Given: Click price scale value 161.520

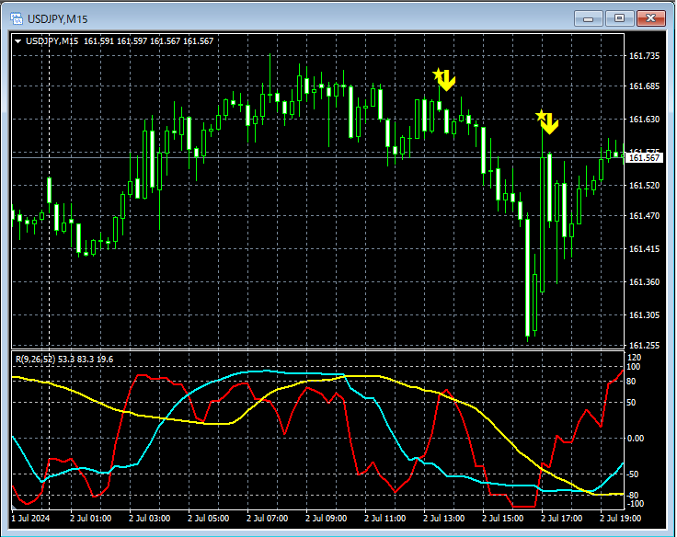Looking at the screenshot, I should coord(644,186).
